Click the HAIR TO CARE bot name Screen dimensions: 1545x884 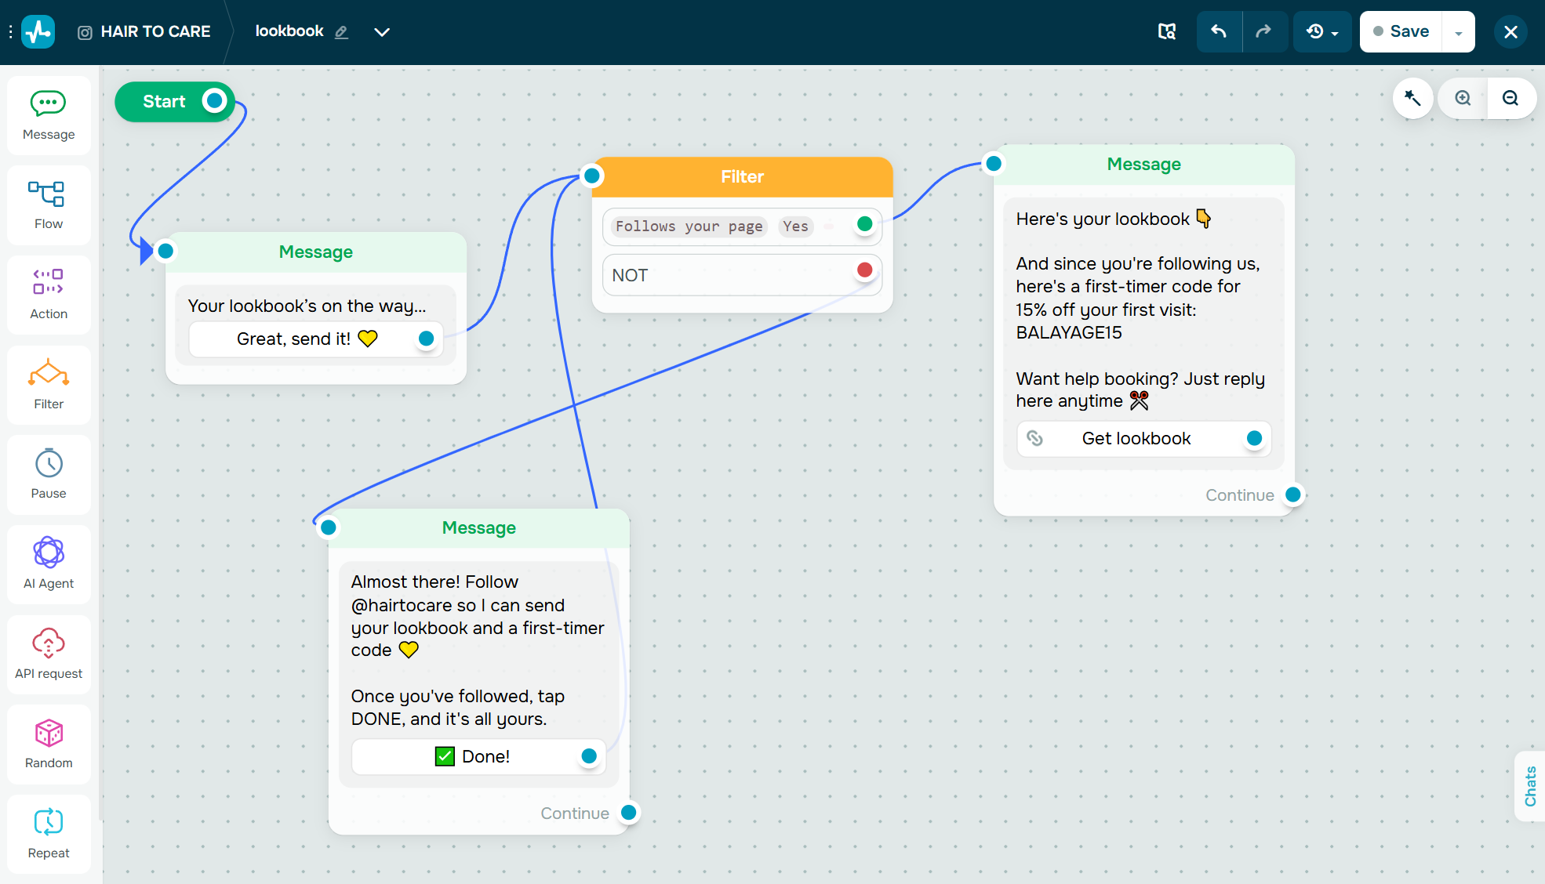pyautogui.click(x=155, y=32)
